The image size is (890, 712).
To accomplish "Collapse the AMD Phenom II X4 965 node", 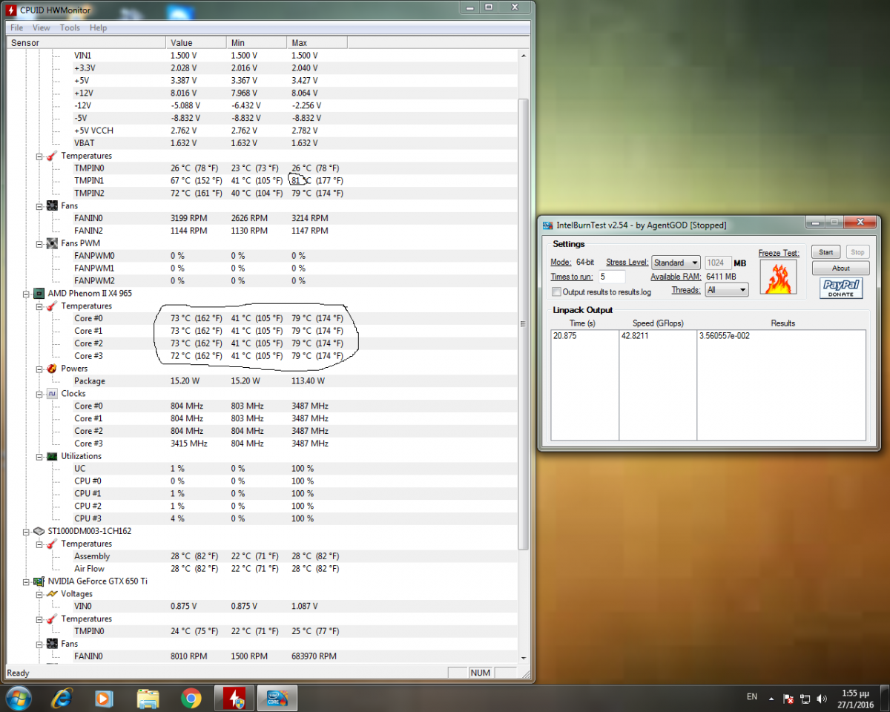I will tap(27, 294).
